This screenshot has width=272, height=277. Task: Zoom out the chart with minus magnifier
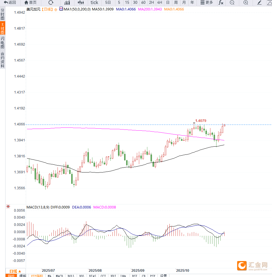(x=232, y=3)
